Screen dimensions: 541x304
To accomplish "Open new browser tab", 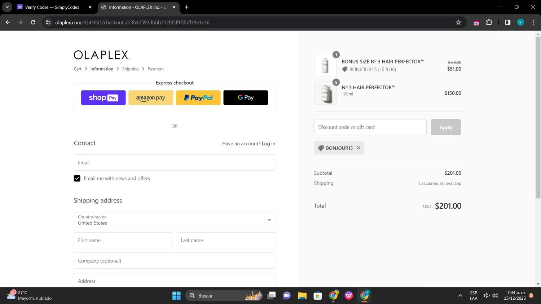I will click(186, 7).
